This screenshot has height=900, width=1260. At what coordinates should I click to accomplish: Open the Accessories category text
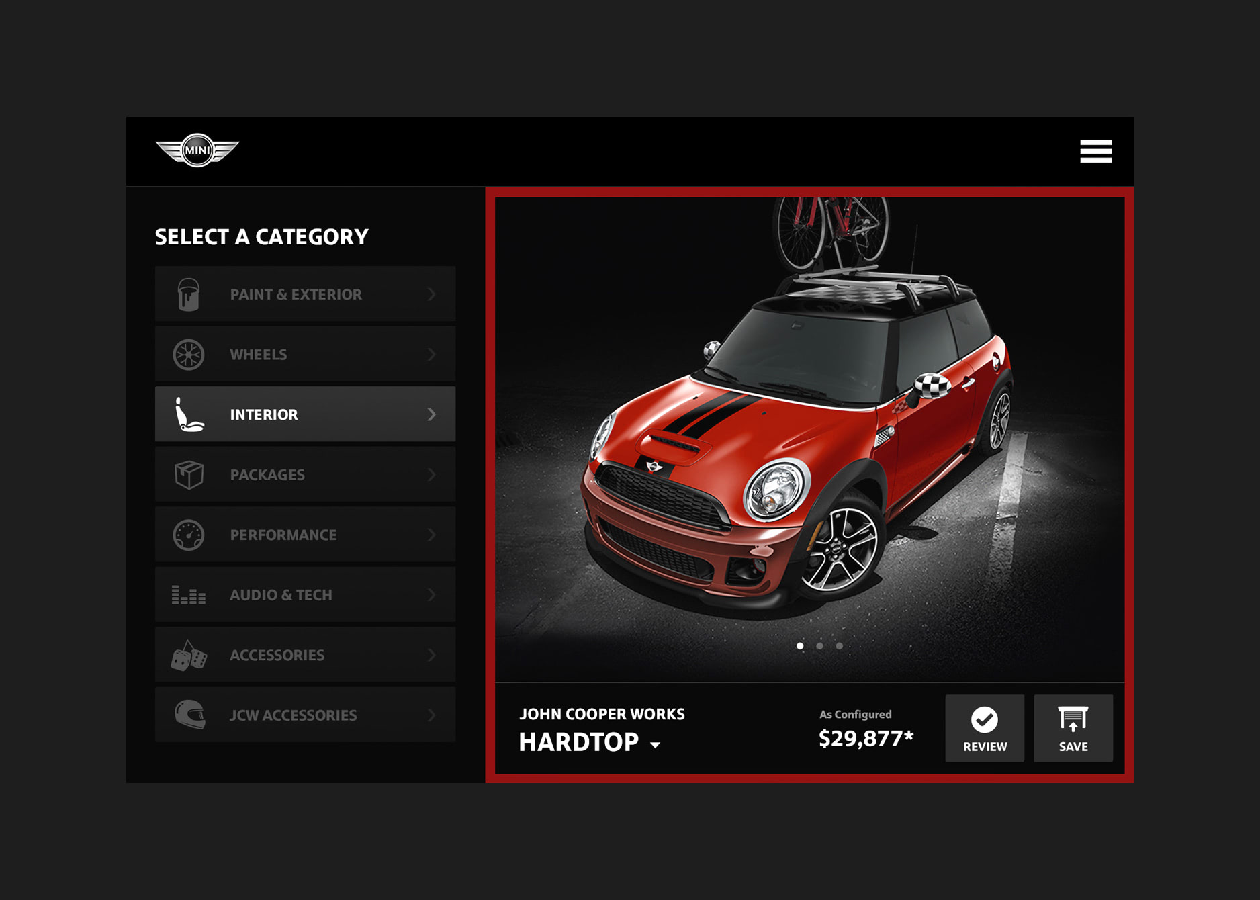tap(277, 656)
